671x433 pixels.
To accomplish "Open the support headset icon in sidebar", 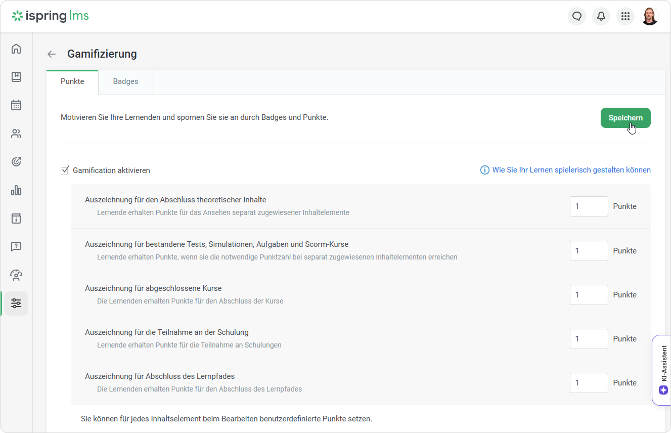I will 16,275.
